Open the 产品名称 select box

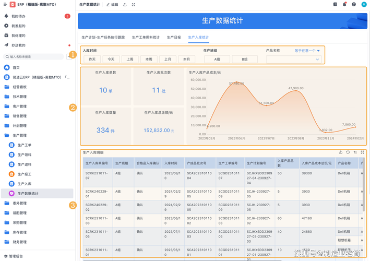click(294, 59)
